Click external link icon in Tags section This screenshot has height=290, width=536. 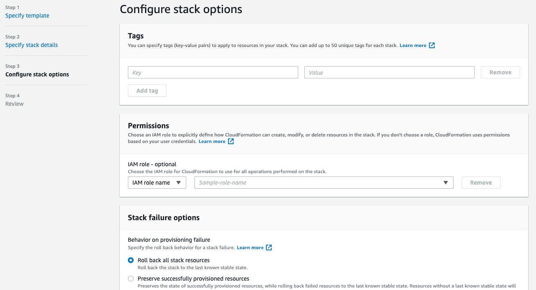pyautogui.click(x=432, y=45)
